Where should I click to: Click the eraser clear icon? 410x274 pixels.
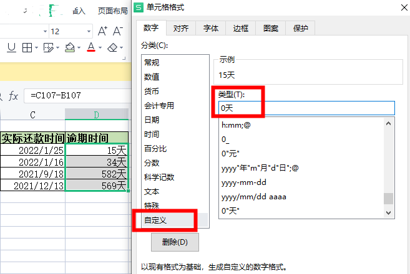pyautogui.click(x=112, y=47)
